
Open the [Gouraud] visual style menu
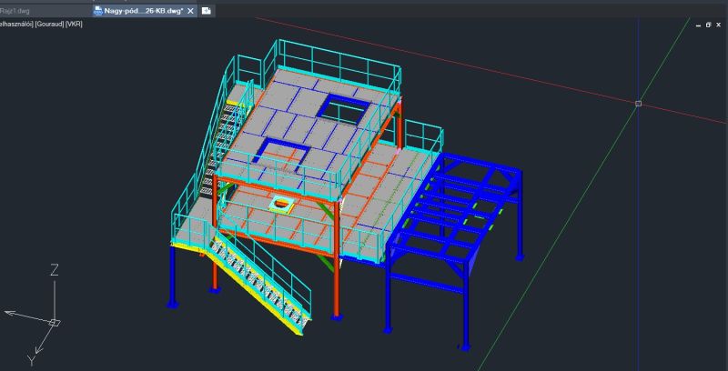(50, 24)
